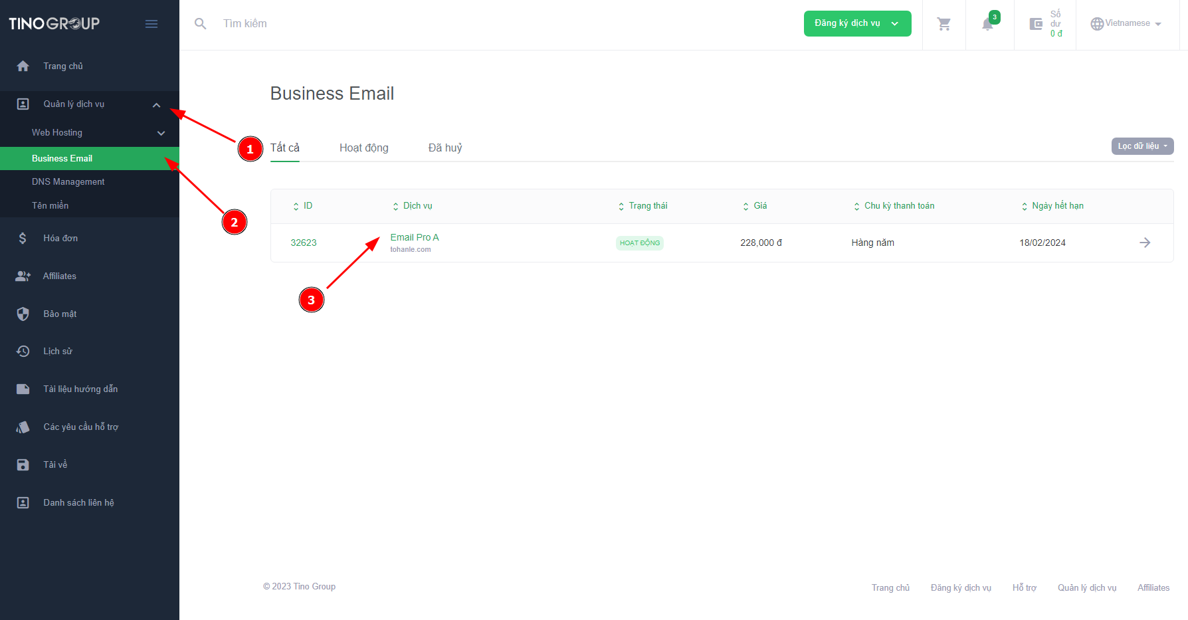This screenshot has height=620, width=1188.
Task: Open the shopping cart
Action: 943,24
